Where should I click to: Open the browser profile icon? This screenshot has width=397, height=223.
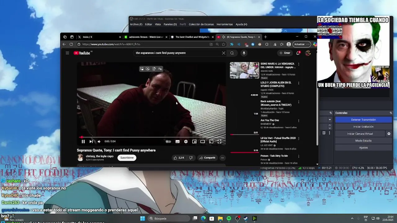[289, 44]
